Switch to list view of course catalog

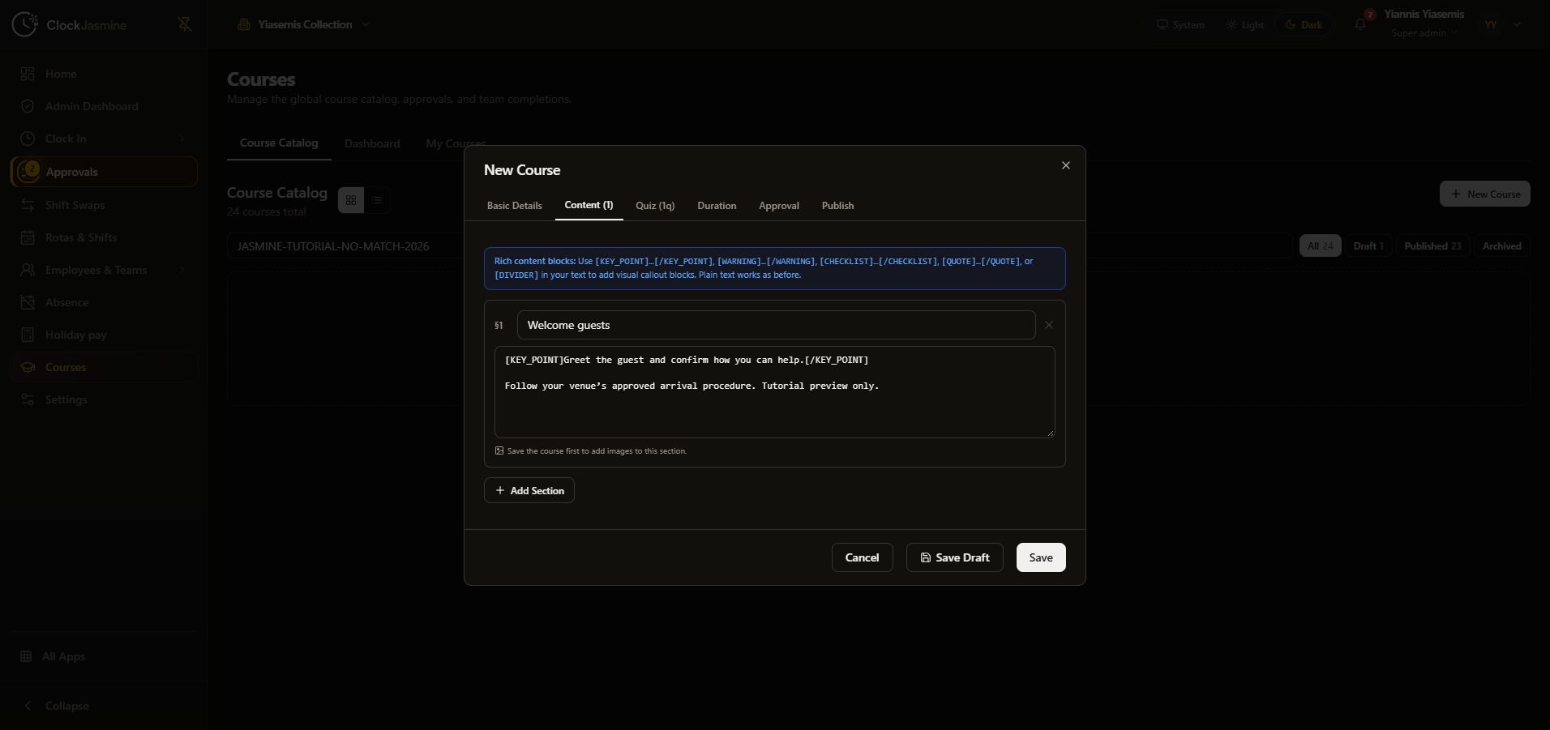(x=377, y=200)
